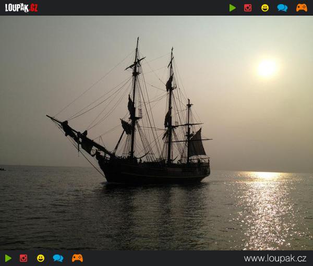
Task: Click the orange gamepad icon in bottom bar
Action: click(77, 258)
